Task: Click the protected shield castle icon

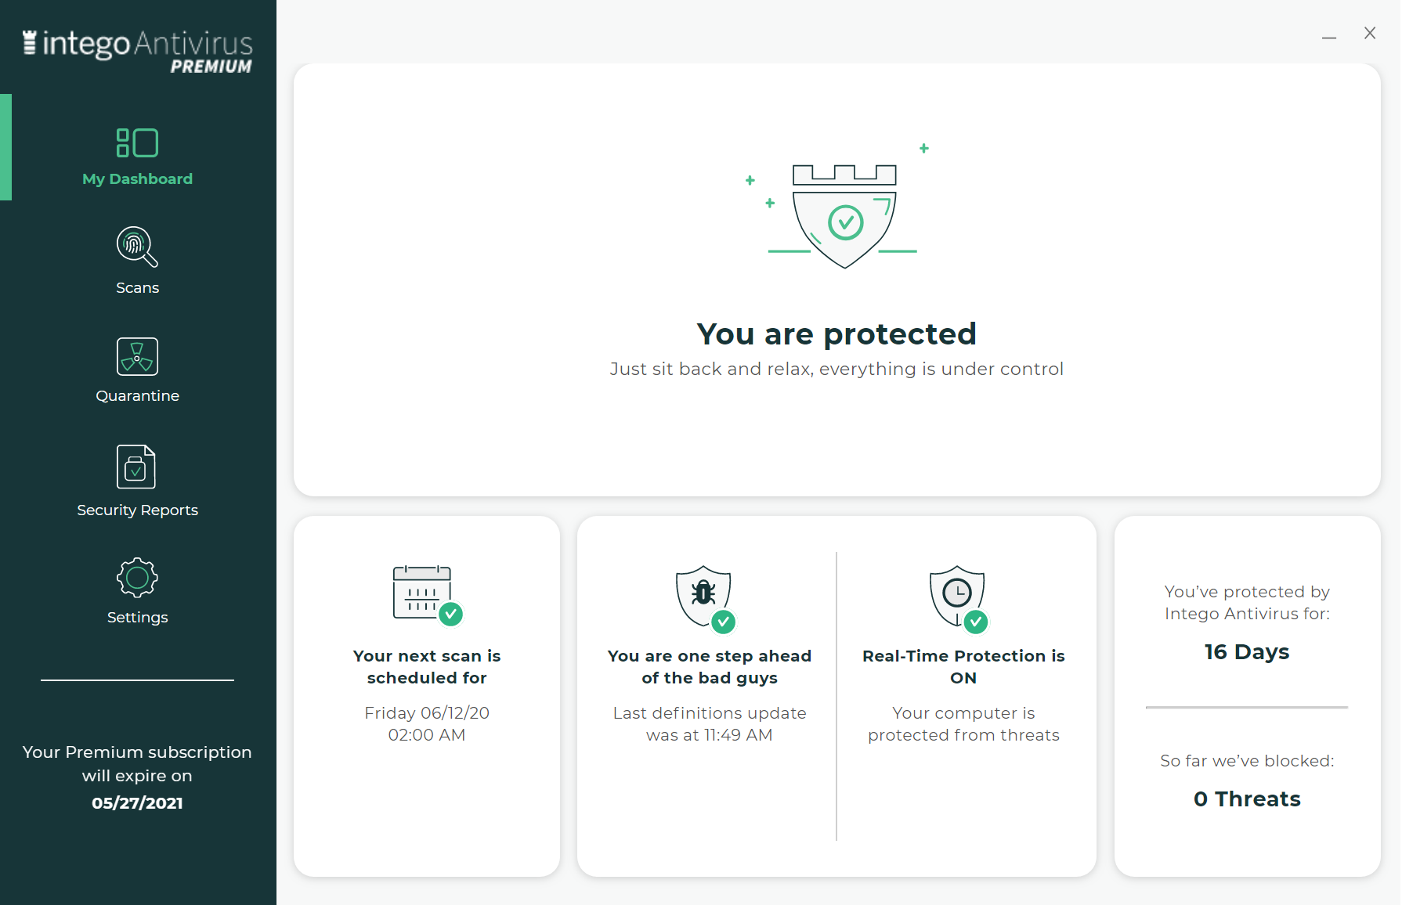Action: click(844, 216)
